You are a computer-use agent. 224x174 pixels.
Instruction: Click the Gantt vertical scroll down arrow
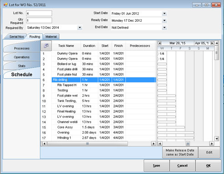217,138
